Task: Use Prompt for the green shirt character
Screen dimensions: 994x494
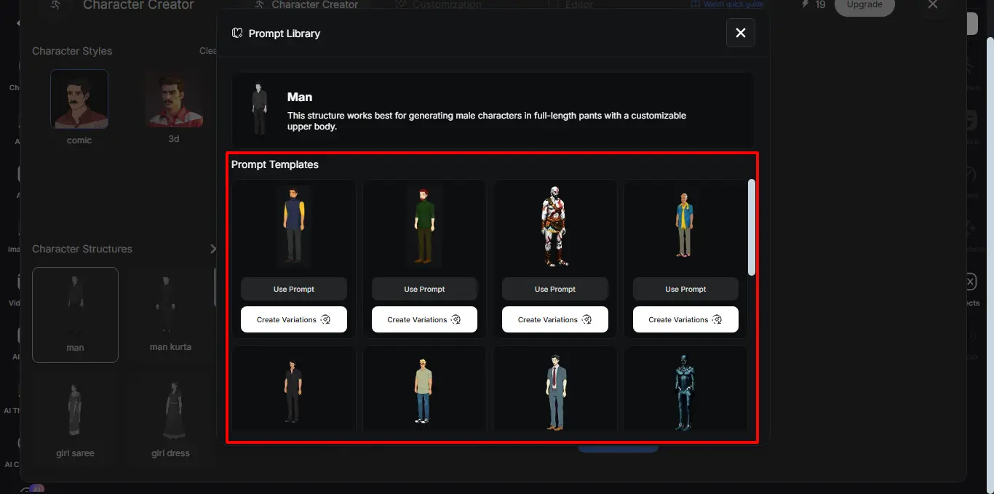Action: click(424, 289)
